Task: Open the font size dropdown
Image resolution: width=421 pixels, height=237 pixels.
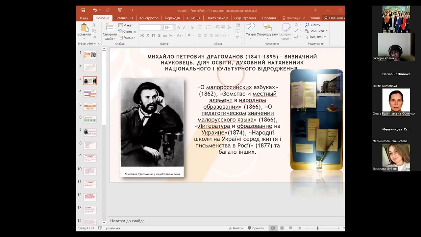Action: pos(174,27)
